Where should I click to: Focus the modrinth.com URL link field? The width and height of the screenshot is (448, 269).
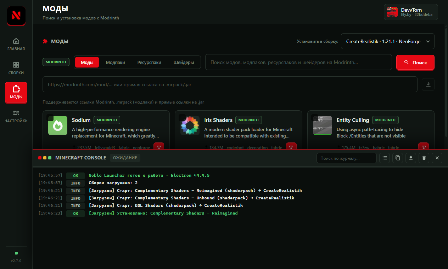point(230,84)
